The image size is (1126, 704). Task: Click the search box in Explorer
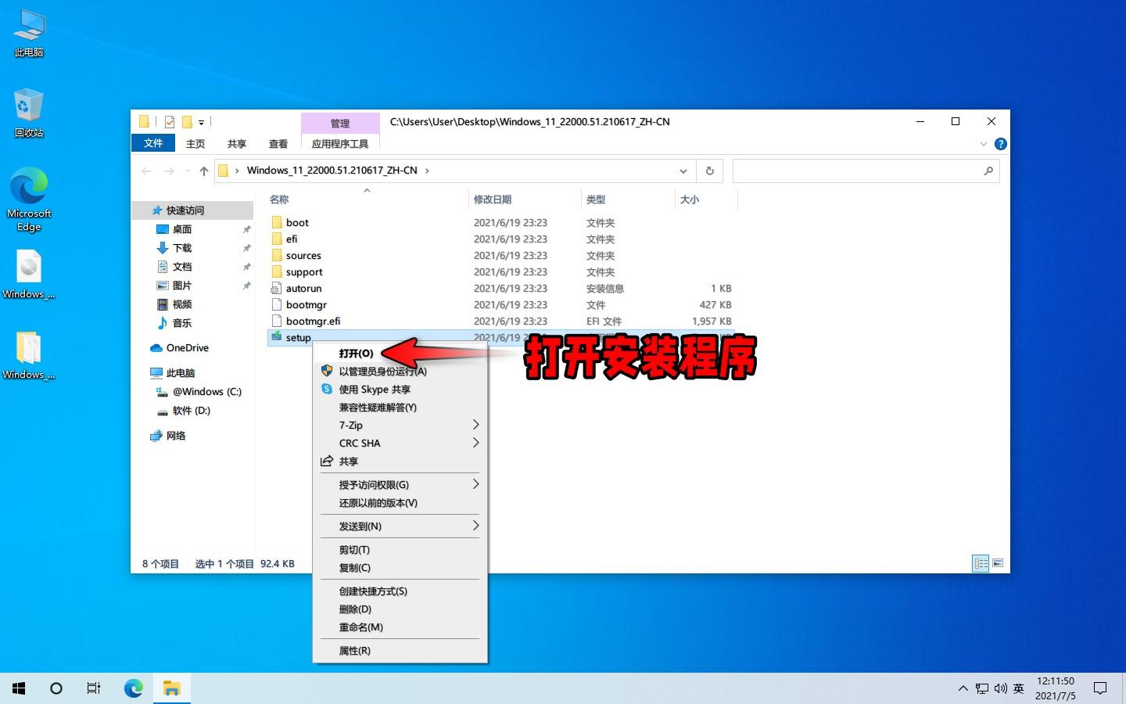(866, 171)
